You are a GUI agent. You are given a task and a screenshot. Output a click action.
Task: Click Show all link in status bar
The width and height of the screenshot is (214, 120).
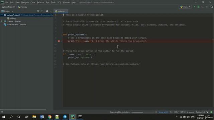[163, 112]
